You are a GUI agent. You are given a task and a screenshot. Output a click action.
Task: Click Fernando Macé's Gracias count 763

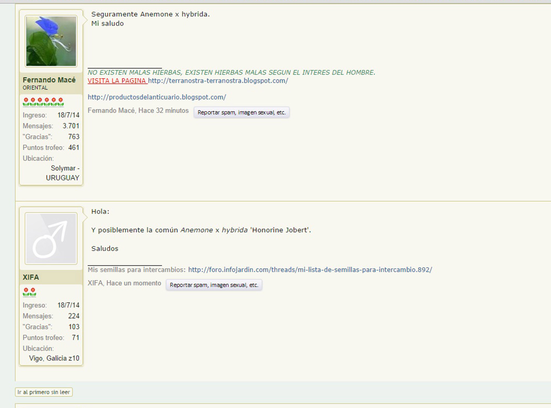pyautogui.click(x=74, y=137)
